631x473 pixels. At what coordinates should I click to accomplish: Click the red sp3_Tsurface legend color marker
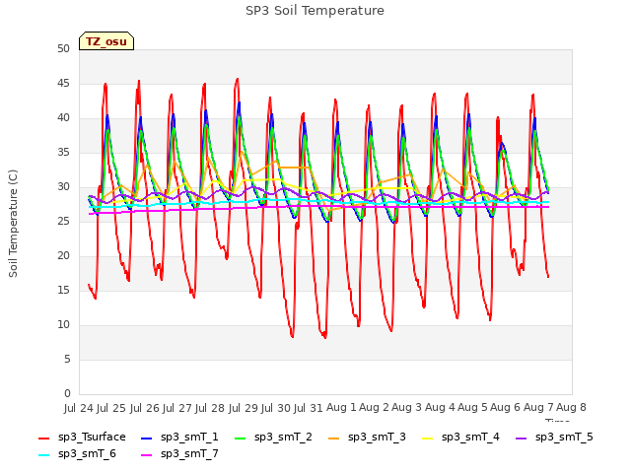[x=43, y=438]
